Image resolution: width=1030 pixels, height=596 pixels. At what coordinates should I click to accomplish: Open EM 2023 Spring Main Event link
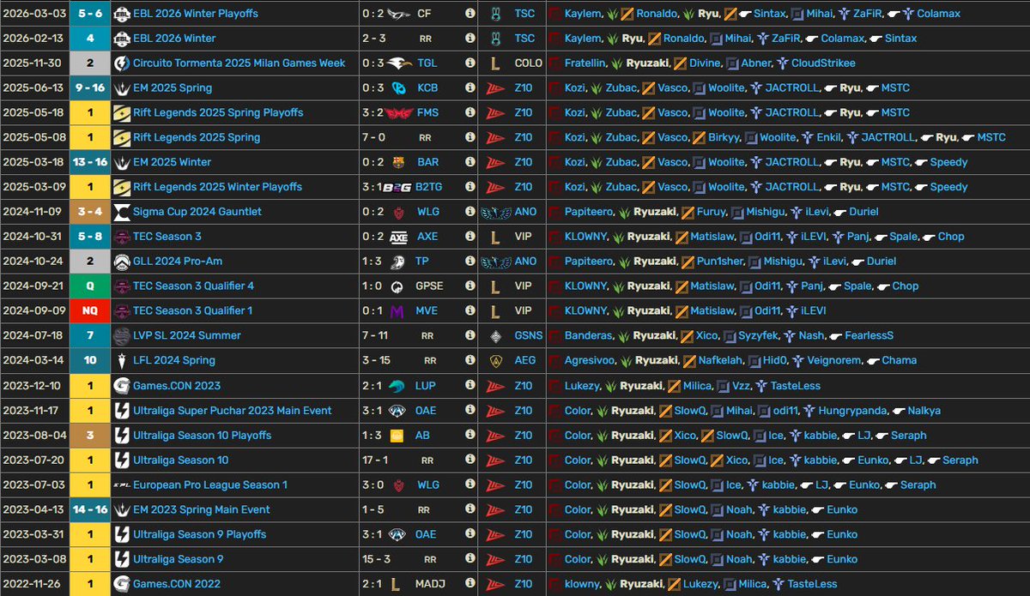(x=202, y=510)
